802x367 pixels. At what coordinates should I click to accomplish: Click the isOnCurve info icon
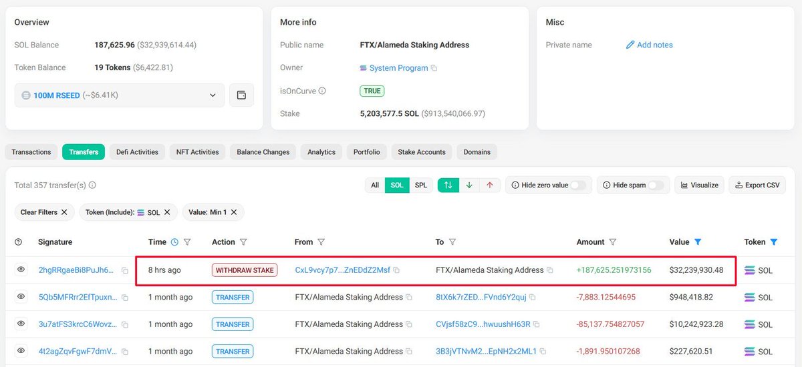(322, 91)
